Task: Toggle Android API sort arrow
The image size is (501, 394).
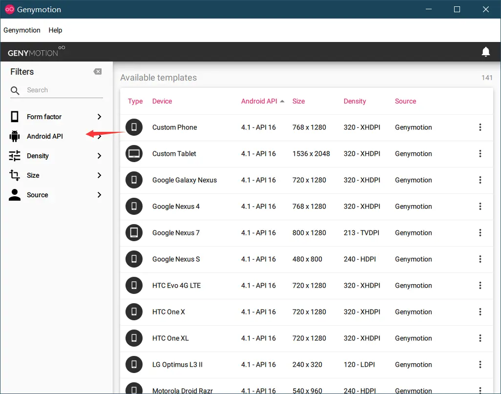Action: [x=282, y=101]
